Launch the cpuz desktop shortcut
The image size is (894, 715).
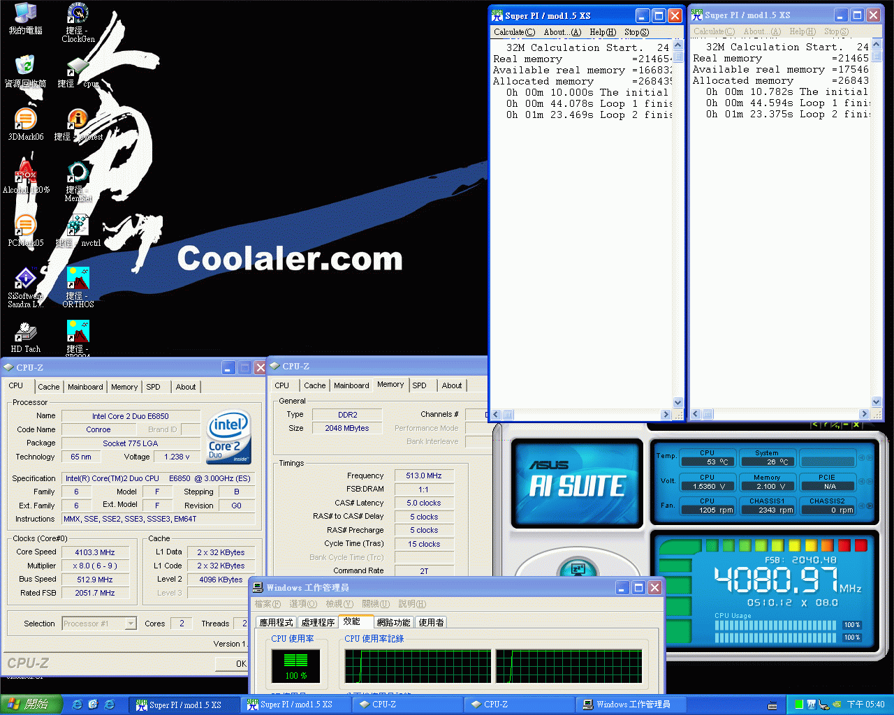(x=78, y=71)
